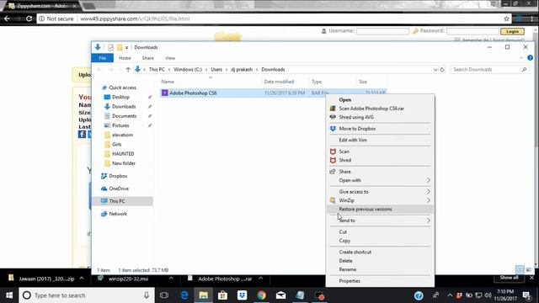Select Network in navigation pane
The image size is (539, 303).
(118, 214)
